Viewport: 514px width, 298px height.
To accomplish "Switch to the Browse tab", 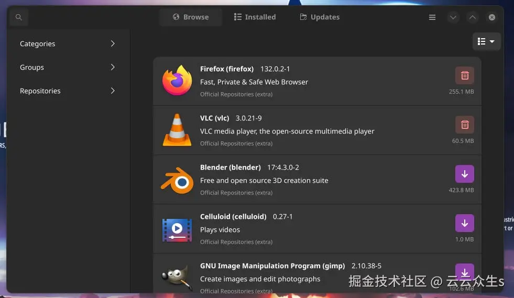I will click(191, 17).
